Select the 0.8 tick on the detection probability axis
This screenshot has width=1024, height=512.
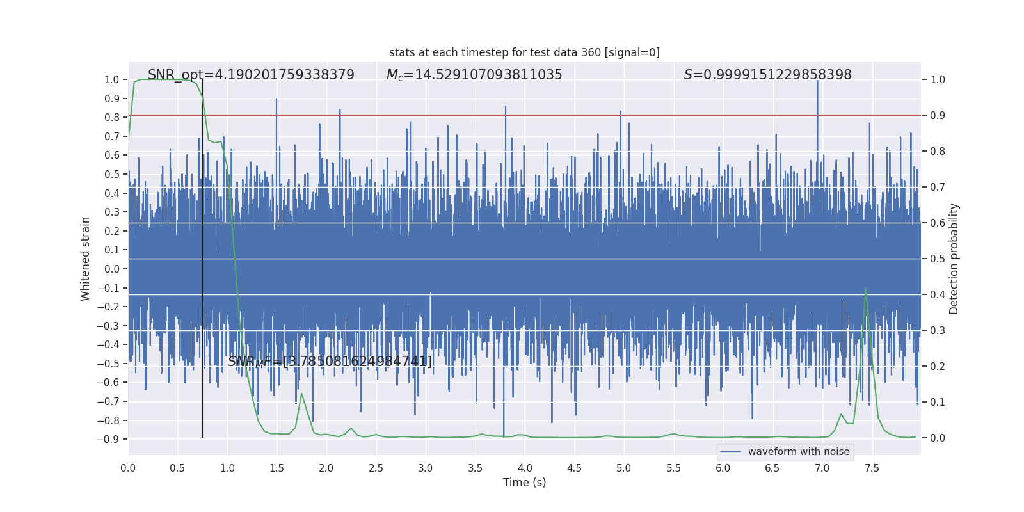(x=938, y=152)
